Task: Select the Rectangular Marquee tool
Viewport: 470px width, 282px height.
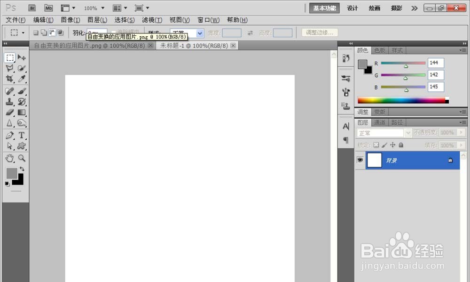Action: 10,57
